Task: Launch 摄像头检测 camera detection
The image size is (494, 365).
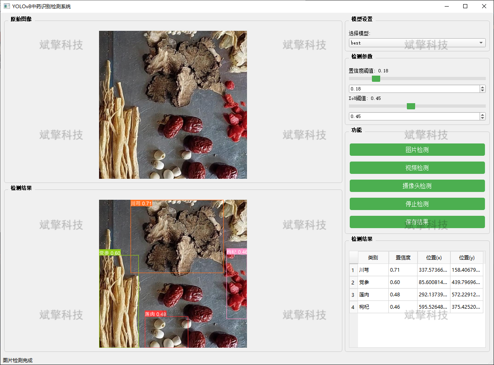Action: tap(417, 186)
